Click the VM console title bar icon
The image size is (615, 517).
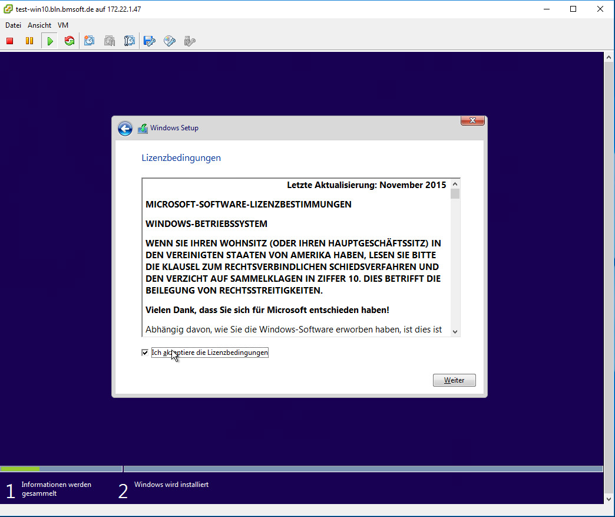tap(8, 9)
